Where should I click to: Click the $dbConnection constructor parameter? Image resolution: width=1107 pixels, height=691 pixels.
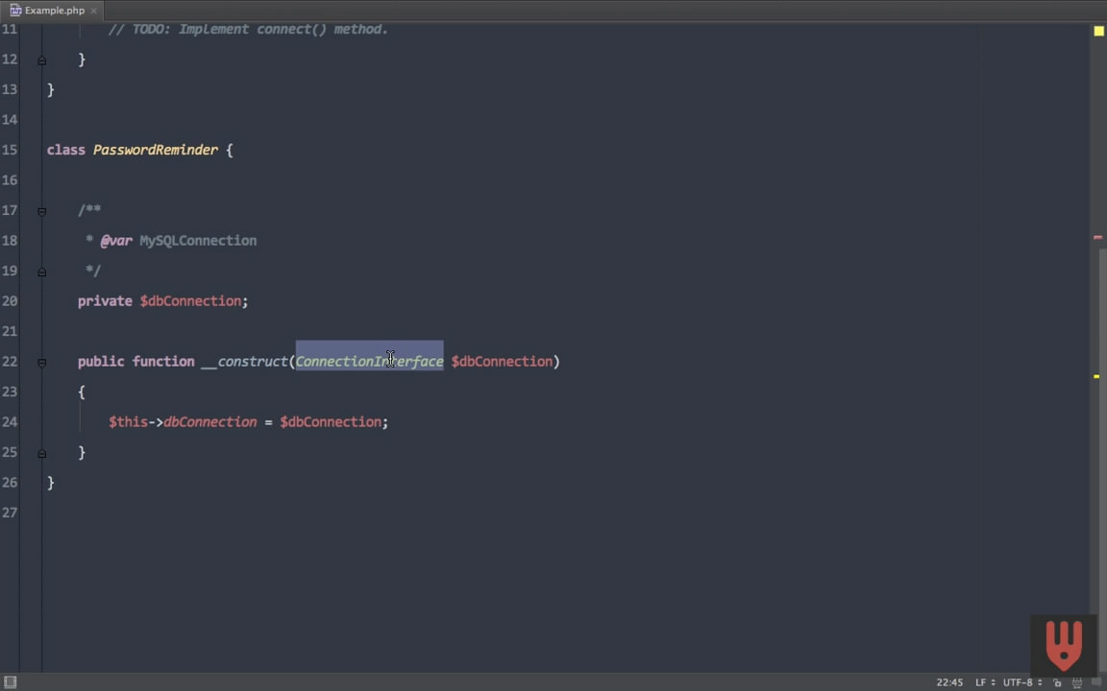[502, 361]
